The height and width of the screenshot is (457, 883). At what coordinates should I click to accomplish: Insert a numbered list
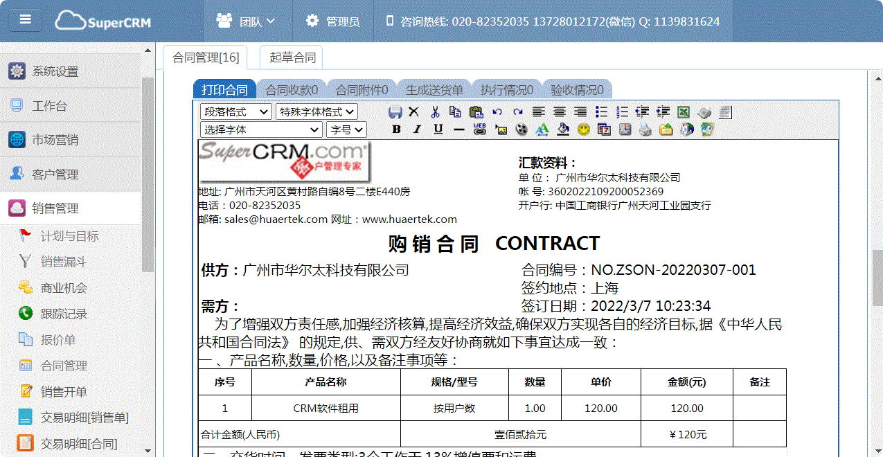point(622,111)
